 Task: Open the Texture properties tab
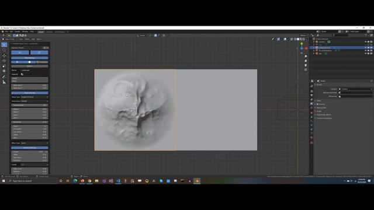311,142
